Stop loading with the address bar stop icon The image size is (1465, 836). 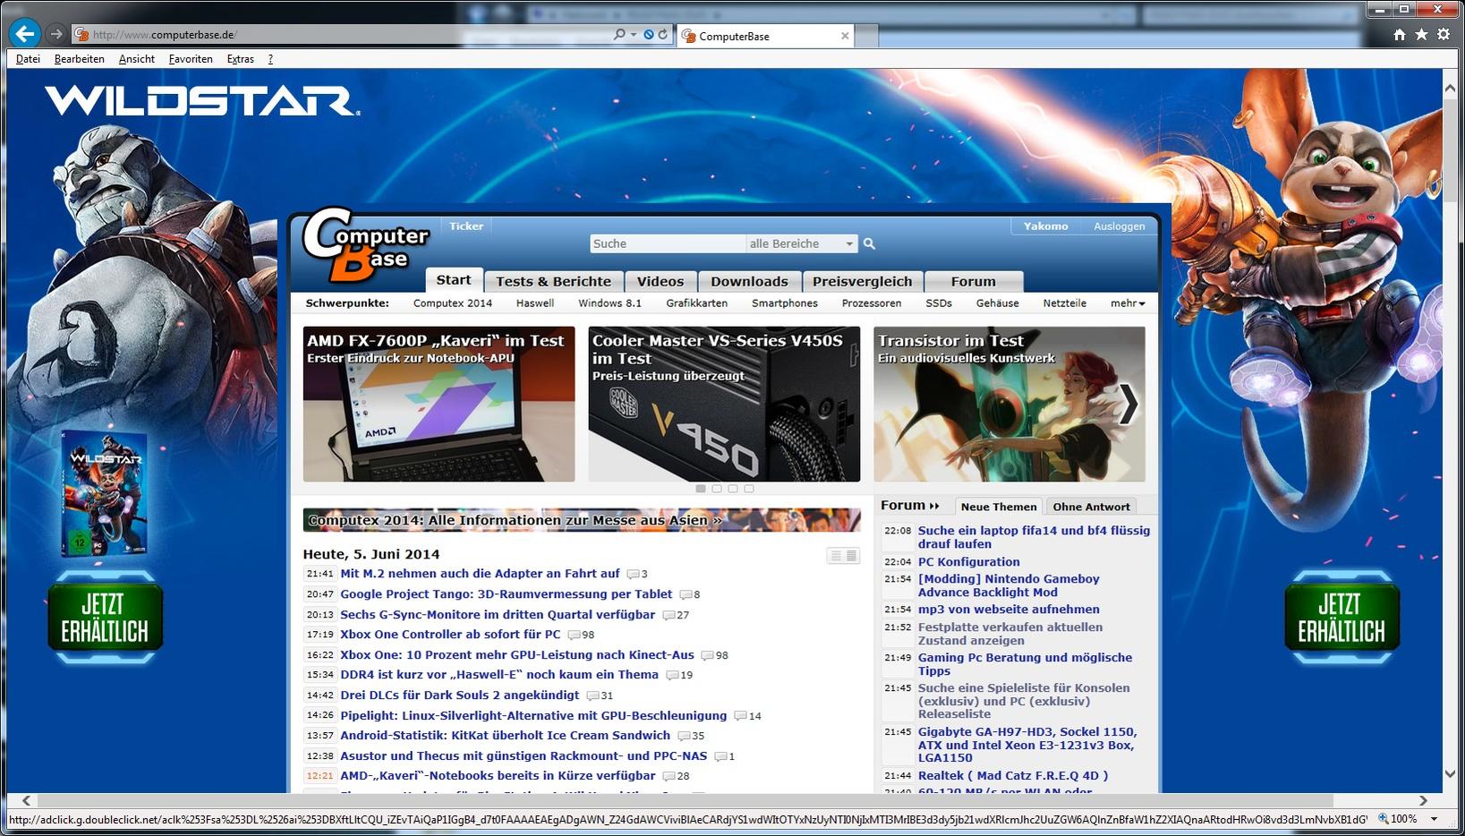tap(649, 34)
